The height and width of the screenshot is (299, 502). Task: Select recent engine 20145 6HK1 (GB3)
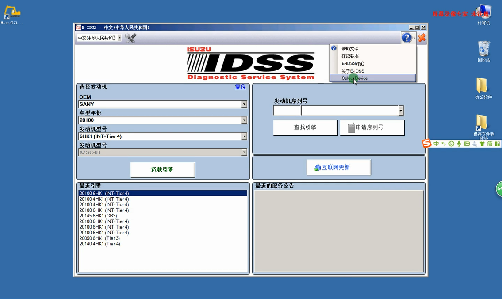click(x=163, y=216)
